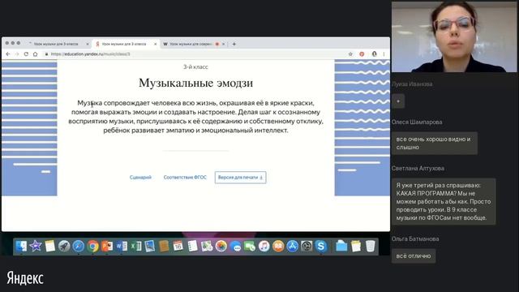
Task: Click the '3-й класс' label
Action: (195, 67)
